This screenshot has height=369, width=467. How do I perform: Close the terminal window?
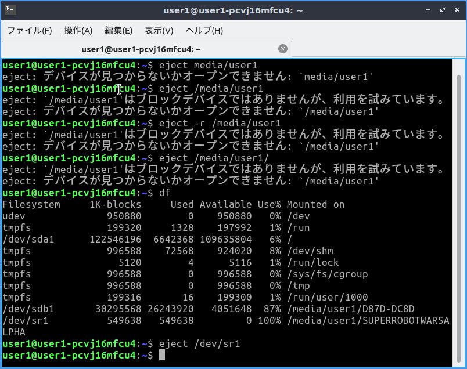pyautogui.click(x=457, y=10)
